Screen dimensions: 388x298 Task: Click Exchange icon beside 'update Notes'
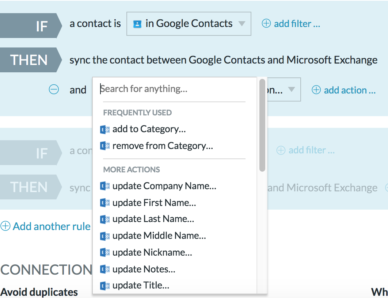pos(104,269)
